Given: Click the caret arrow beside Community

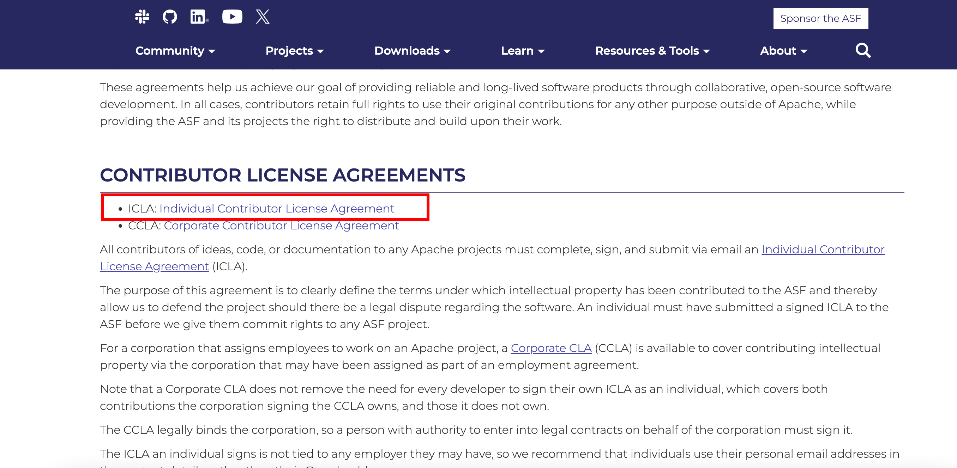Looking at the screenshot, I should (212, 51).
